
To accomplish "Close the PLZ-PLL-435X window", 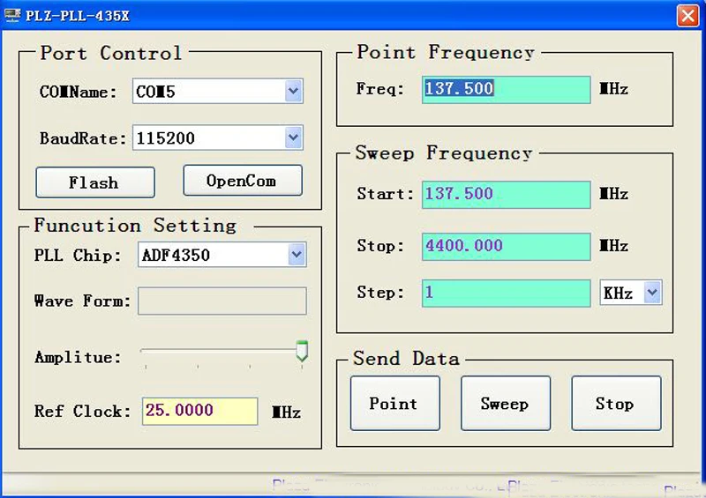I will tap(687, 15).
